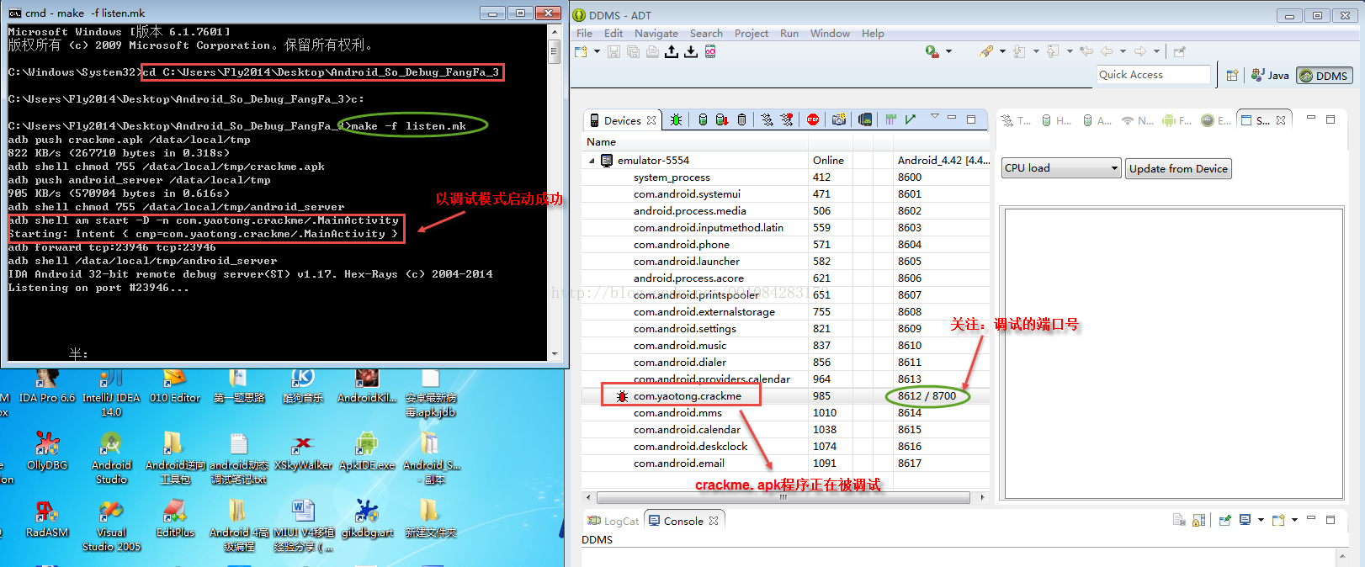Open the Threads tab in right panel
This screenshot has height=567, width=1365.
pos(1016,120)
